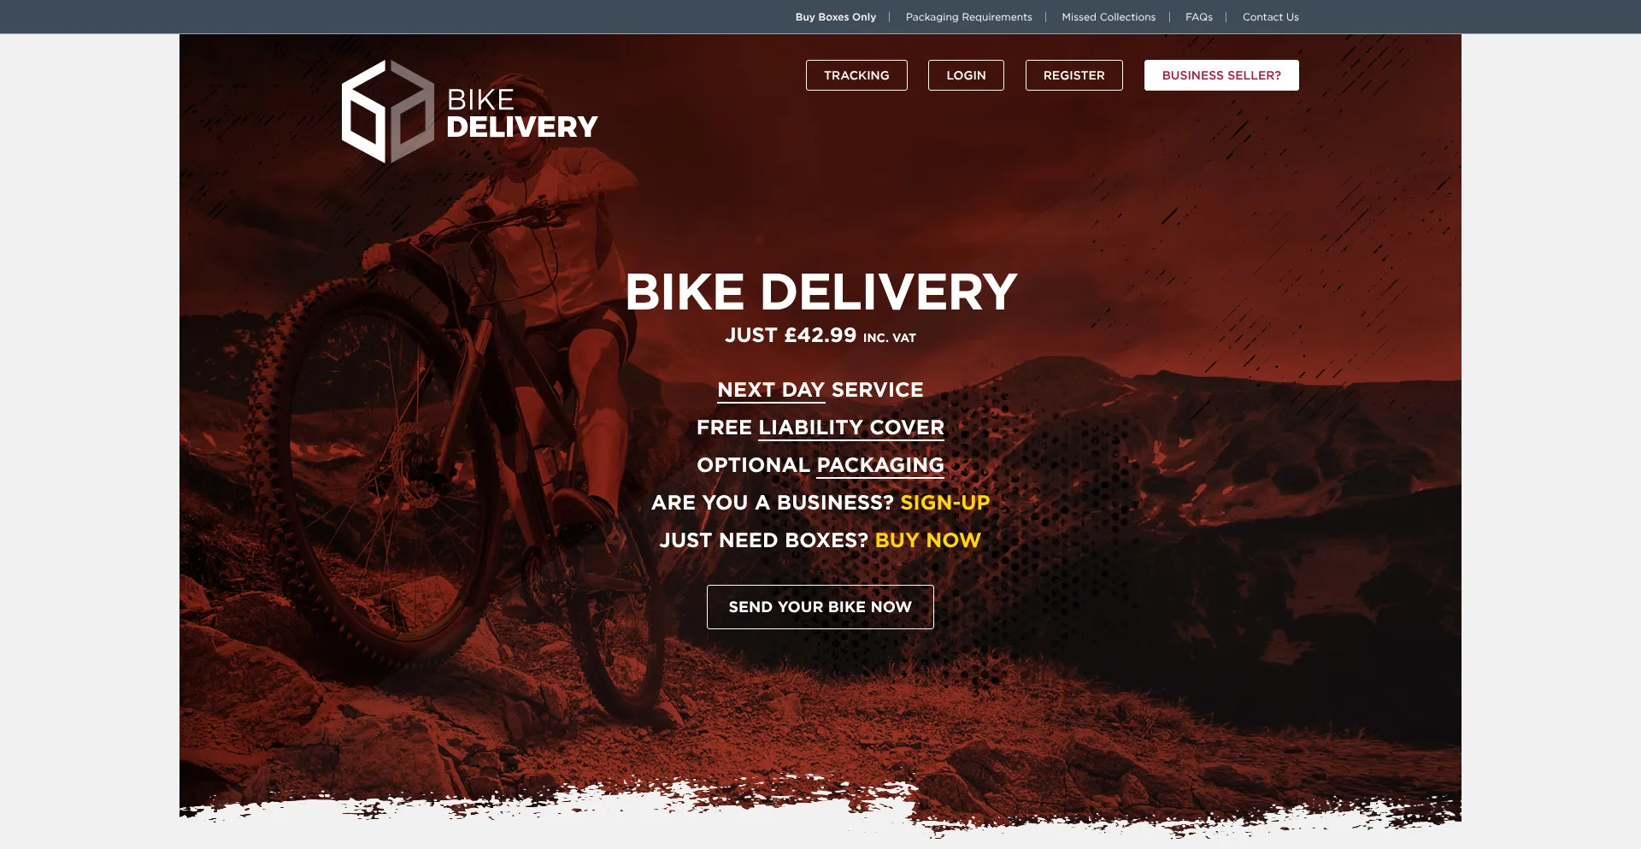Open Contact Us in top bar
1641x849 pixels.
pyautogui.click(x=1270, y=17)
